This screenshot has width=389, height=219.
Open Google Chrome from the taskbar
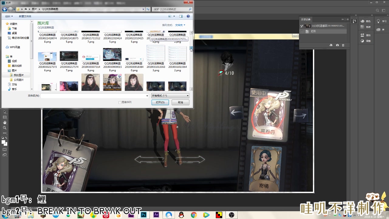tap(194, 215)
